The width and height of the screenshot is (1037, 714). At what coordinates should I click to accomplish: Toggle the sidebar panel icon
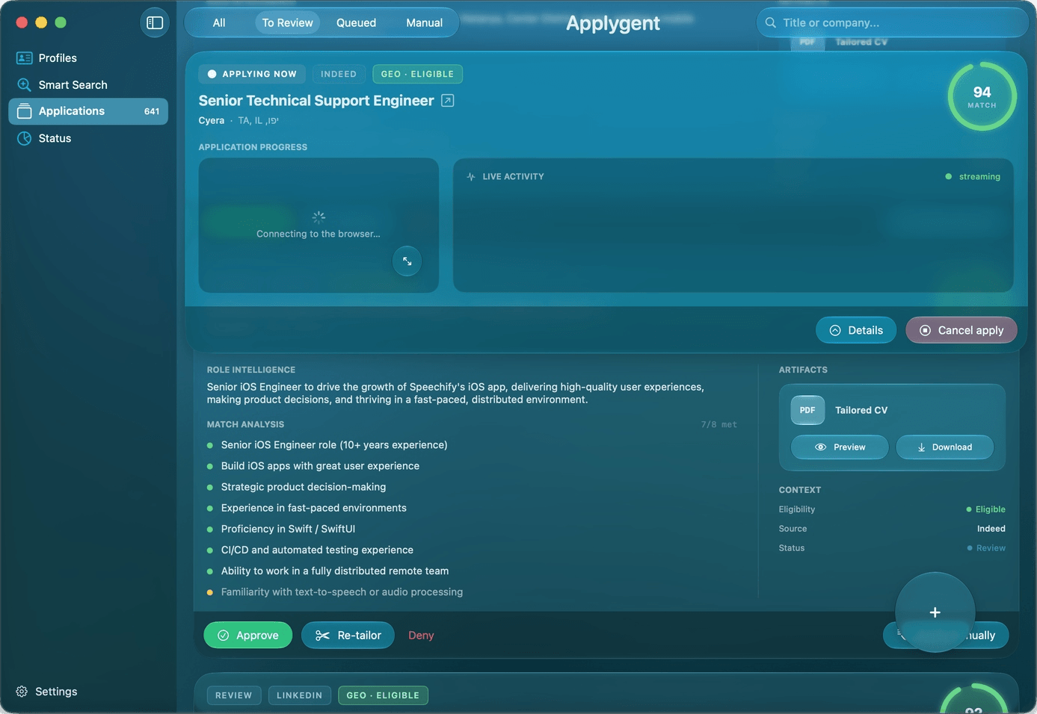pyautogui.click(x=155, y=22)
